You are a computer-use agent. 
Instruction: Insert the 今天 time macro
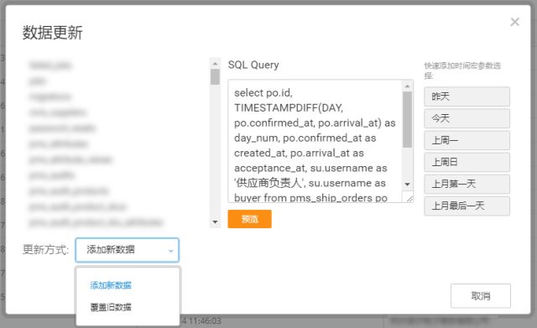click(x=467, y=118)
